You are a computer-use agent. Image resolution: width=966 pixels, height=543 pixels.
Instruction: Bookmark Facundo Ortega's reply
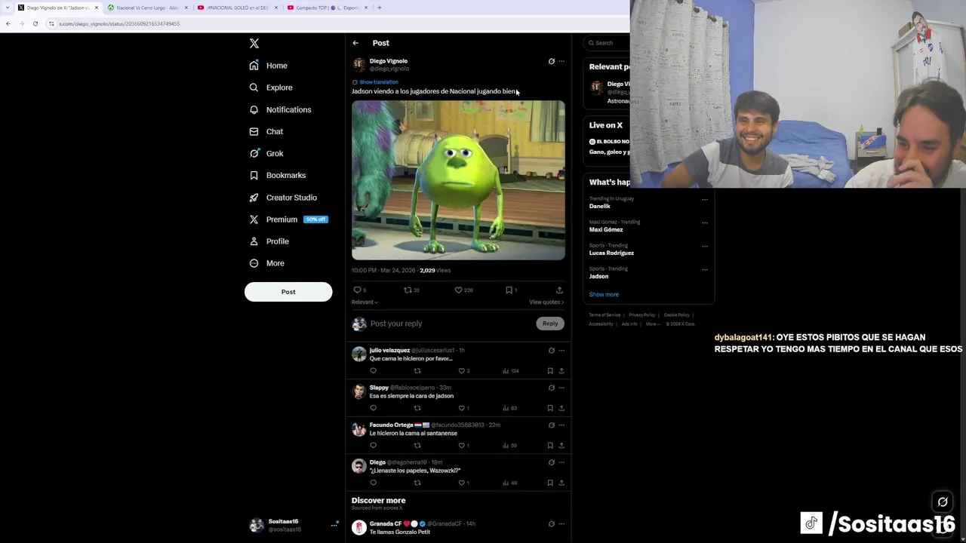point(550,446)
